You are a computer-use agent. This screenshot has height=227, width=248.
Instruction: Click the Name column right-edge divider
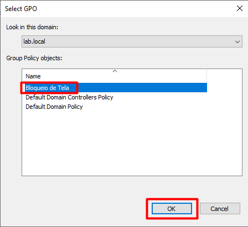tap(207, 76)
